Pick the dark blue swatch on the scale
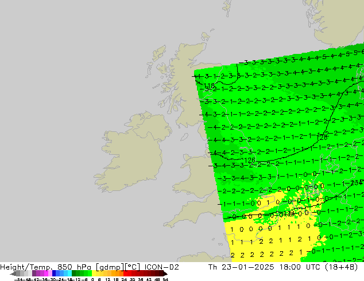Viewport: 364px width, 281px height. 54,274
